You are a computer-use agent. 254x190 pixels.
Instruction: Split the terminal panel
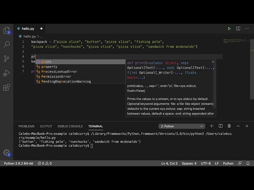221,126
